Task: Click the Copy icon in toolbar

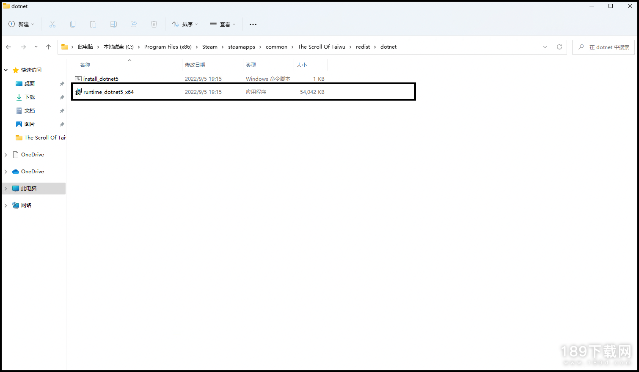Action: 73,24
